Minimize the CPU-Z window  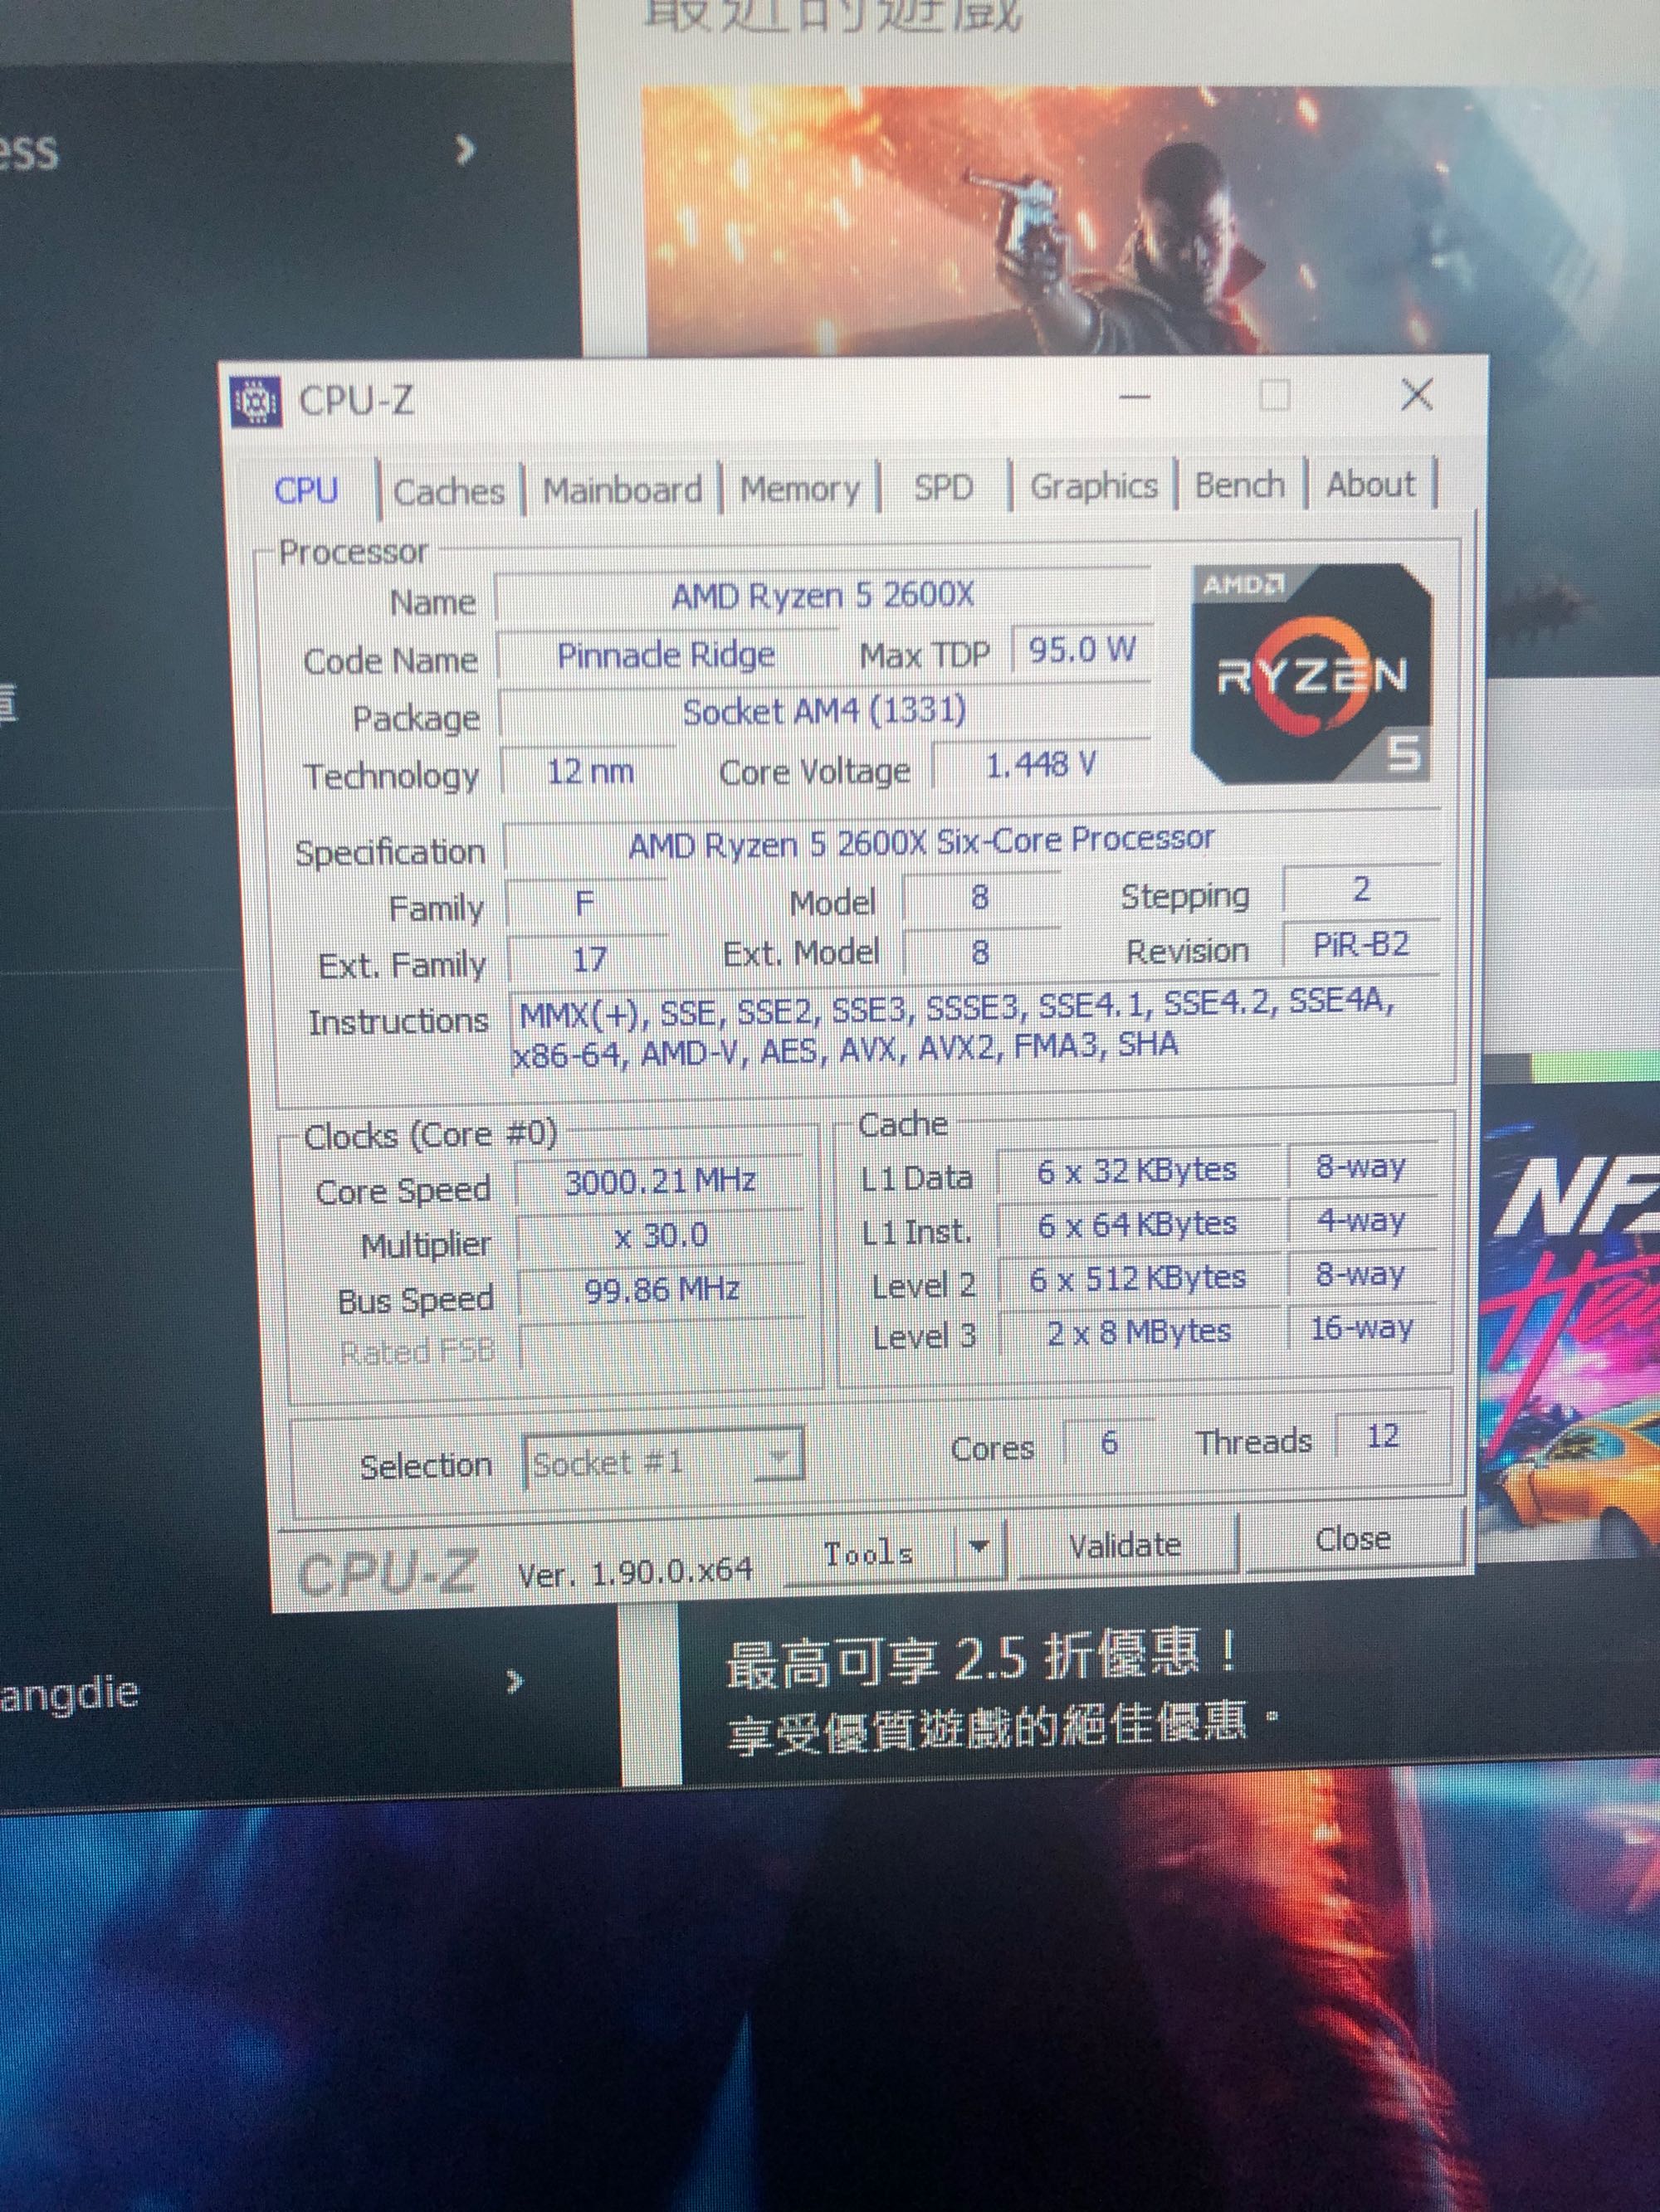(x=1134, y=397)
